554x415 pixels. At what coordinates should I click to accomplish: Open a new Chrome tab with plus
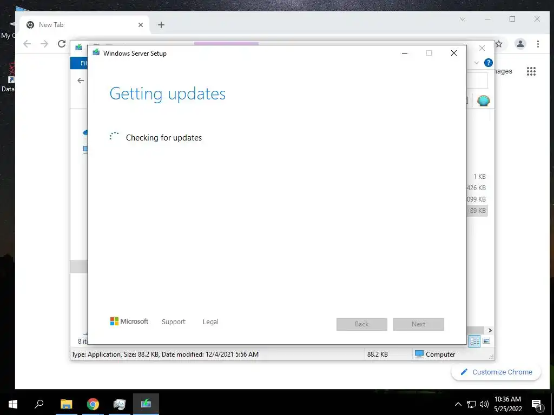point(161,25)
